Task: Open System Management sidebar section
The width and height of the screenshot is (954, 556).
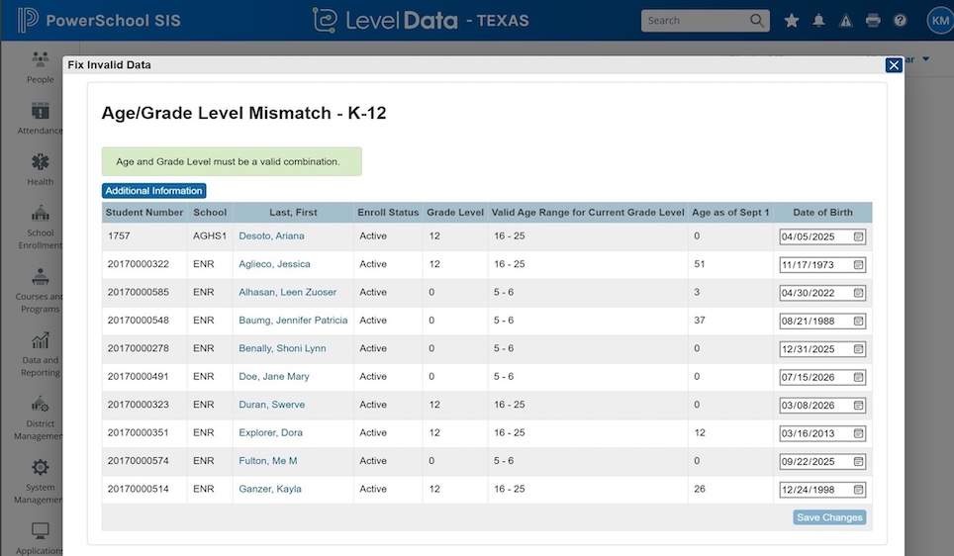Action: tap(39, 482)
